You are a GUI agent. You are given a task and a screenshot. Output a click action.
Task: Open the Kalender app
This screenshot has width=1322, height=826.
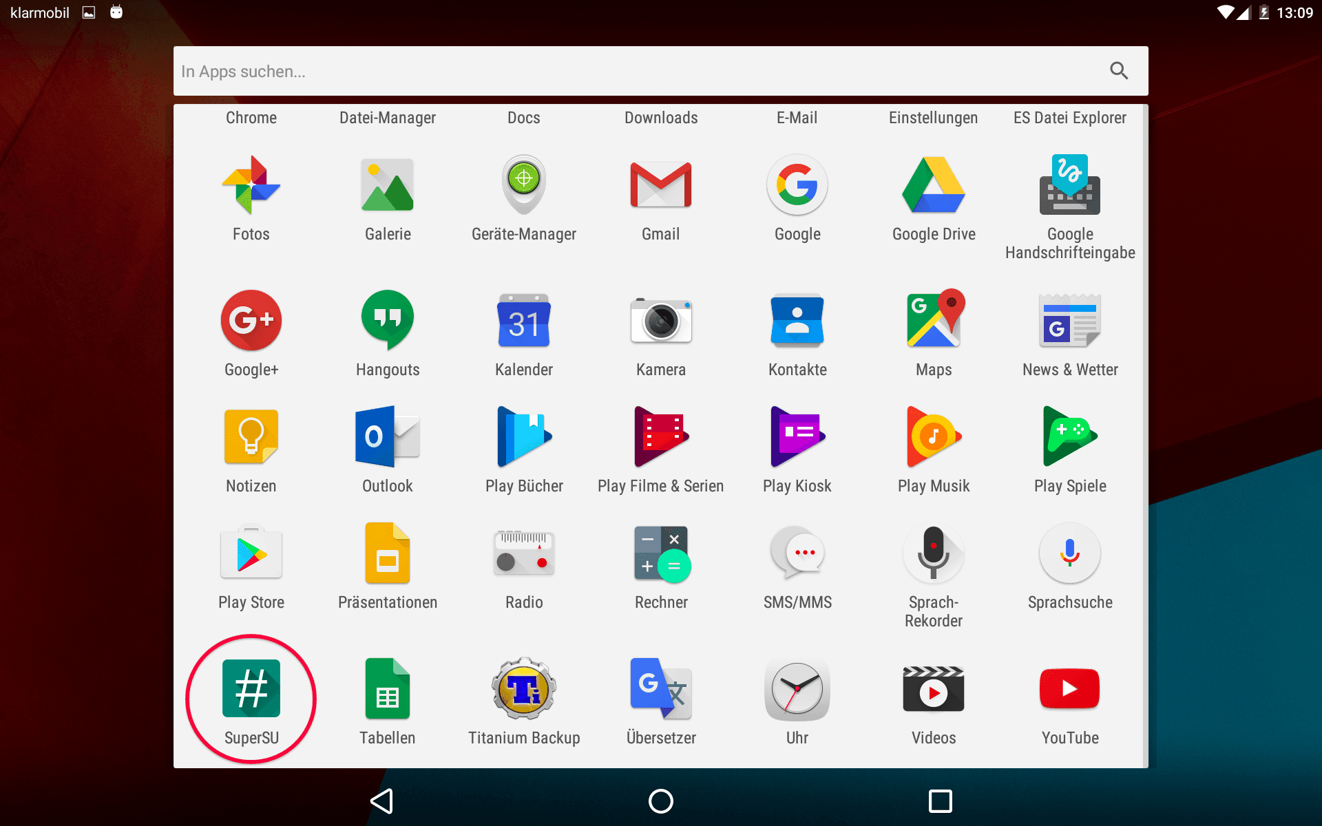[x=524, y=321]
